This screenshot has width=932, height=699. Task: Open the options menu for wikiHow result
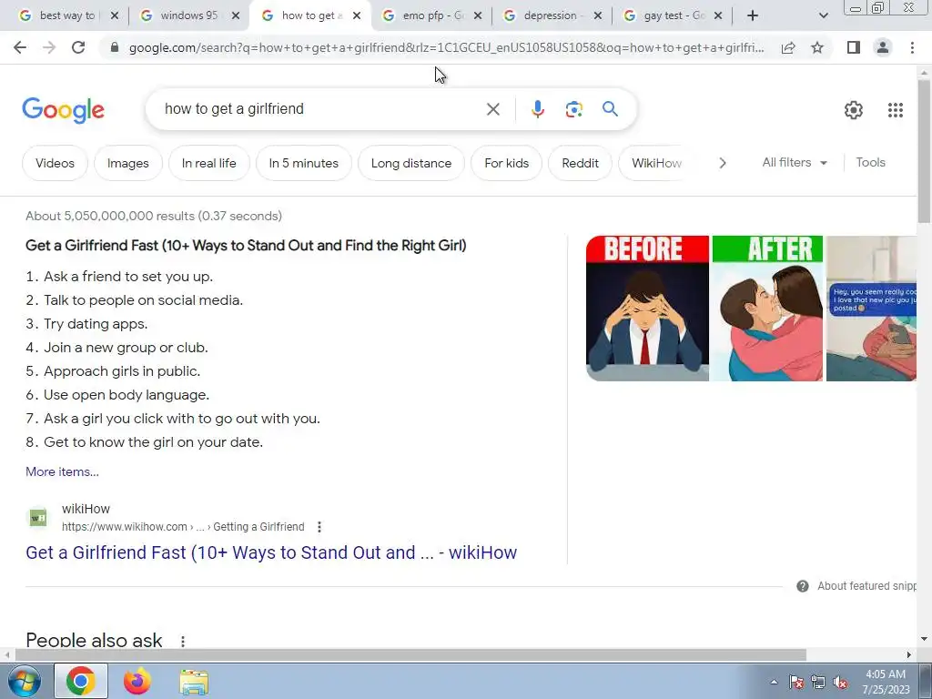319,527
